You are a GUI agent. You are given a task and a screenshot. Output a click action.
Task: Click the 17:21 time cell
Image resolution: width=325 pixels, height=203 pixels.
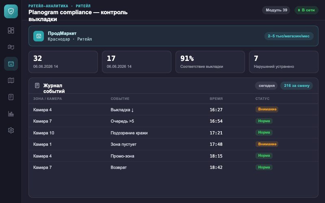[x=216, y=133]
